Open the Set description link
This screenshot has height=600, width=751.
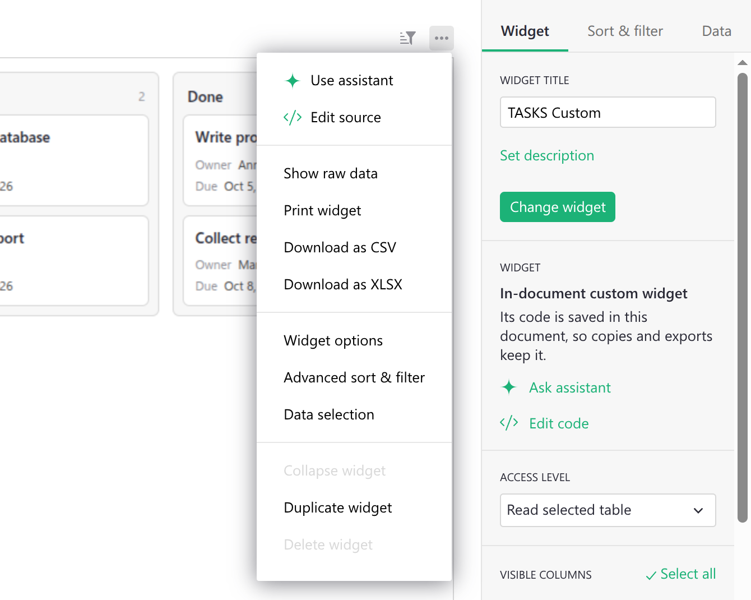click(x=547, y=156)
